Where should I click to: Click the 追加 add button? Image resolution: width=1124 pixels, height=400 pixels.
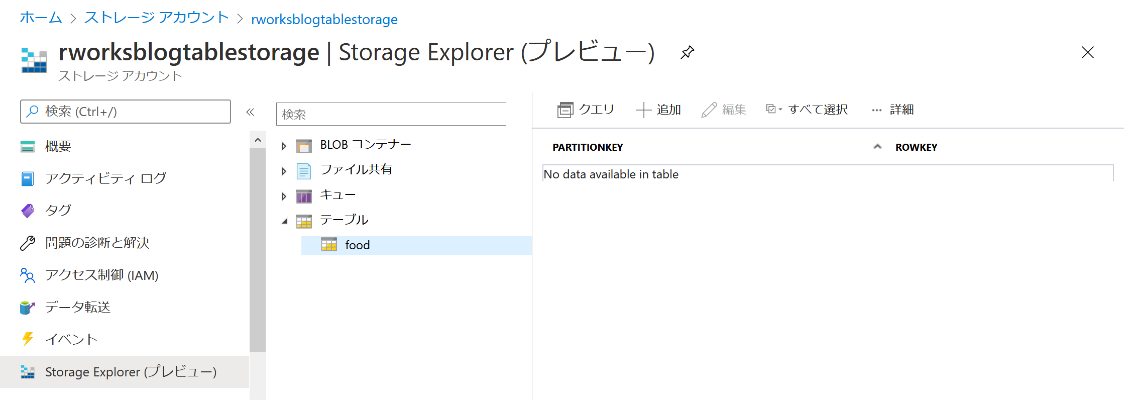tap(658, 110)
